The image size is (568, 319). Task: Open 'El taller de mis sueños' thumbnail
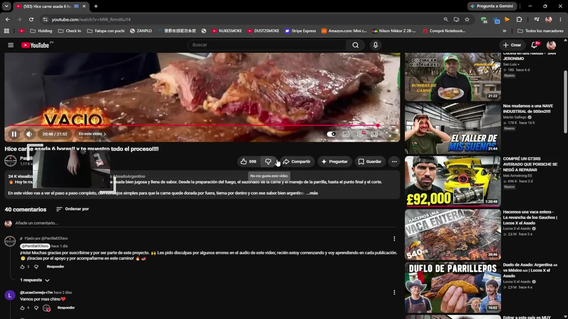[453, 128]
